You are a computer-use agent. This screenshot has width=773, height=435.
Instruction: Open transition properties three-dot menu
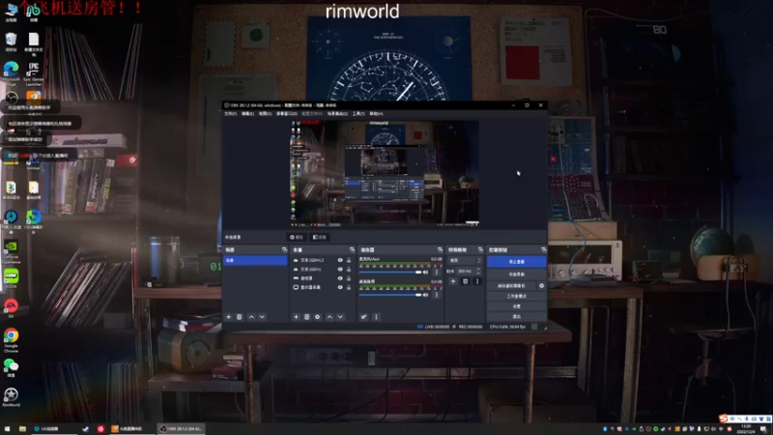point(476,281)
